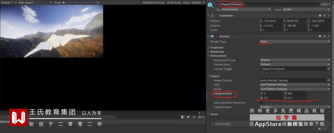This screenshot has width=334, height=133.
Task: Edit Rotation X field
Action: tap(272, 26)
